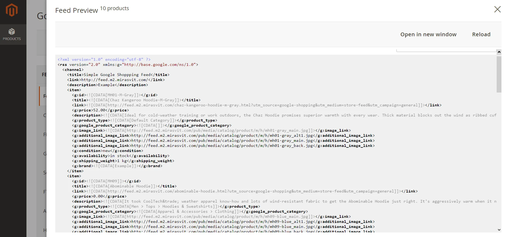Click the 10 products count label
The image size is (510, 237).
point(114,8)
